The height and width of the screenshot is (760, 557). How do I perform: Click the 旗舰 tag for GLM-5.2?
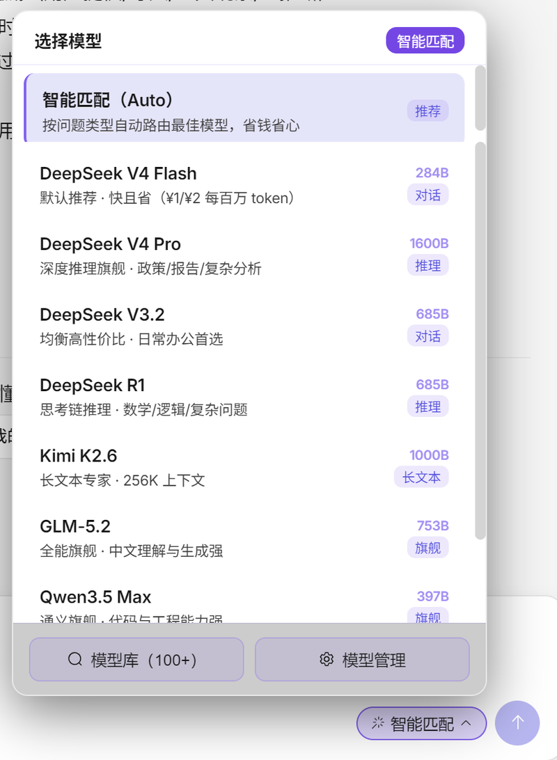click(428, 547)
